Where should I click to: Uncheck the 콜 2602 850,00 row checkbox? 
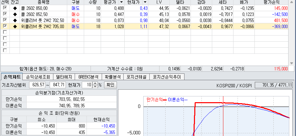pos(5,8)
